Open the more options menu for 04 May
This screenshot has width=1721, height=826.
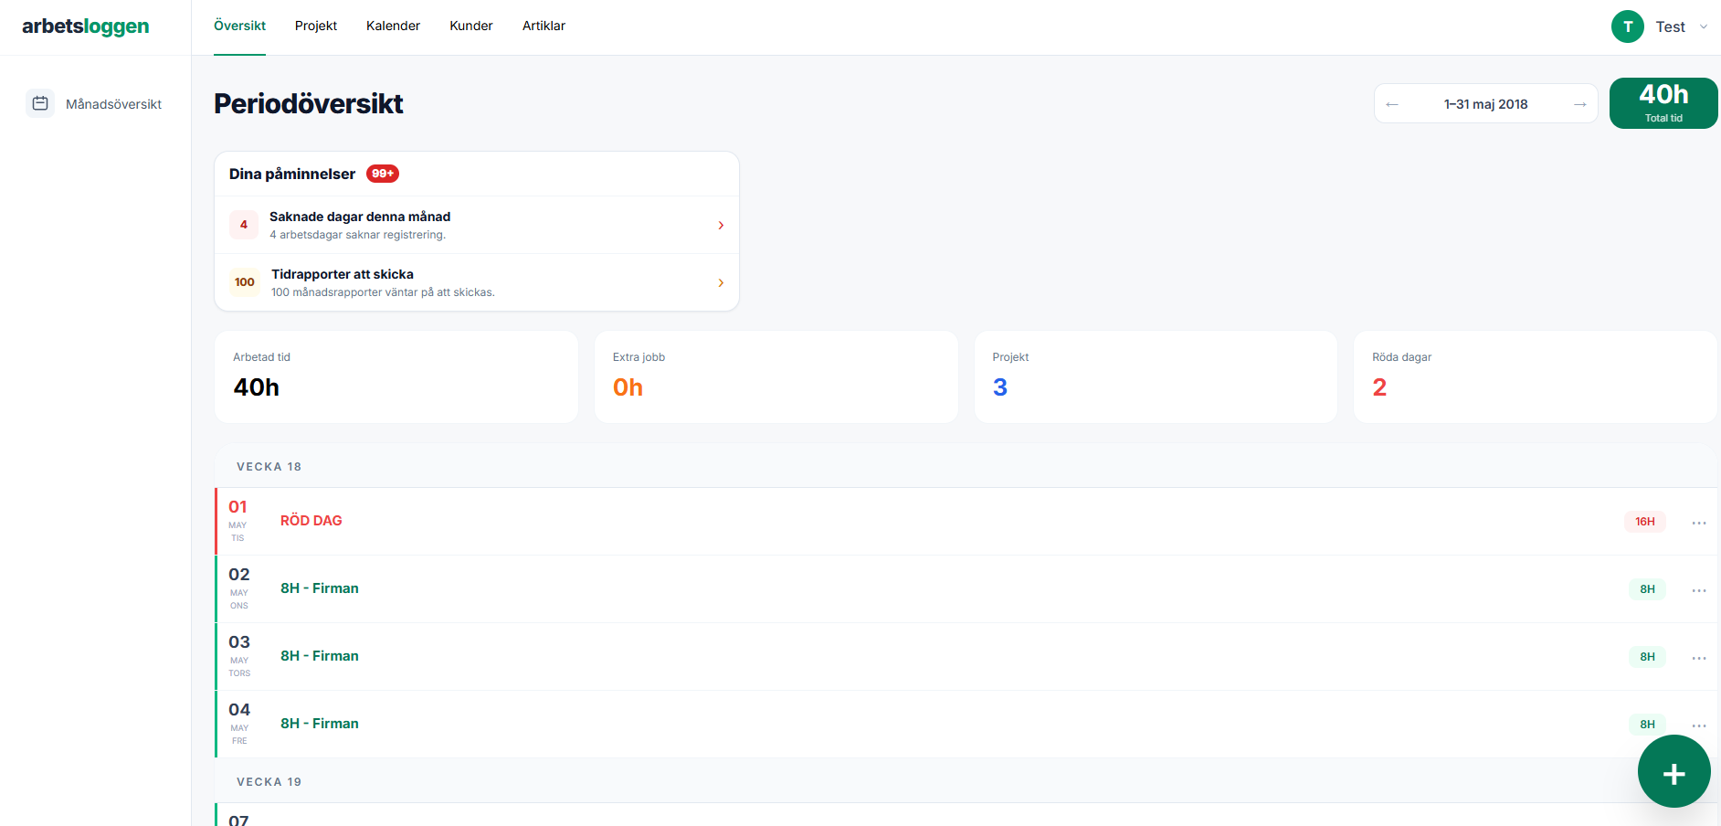point(1699,725)
